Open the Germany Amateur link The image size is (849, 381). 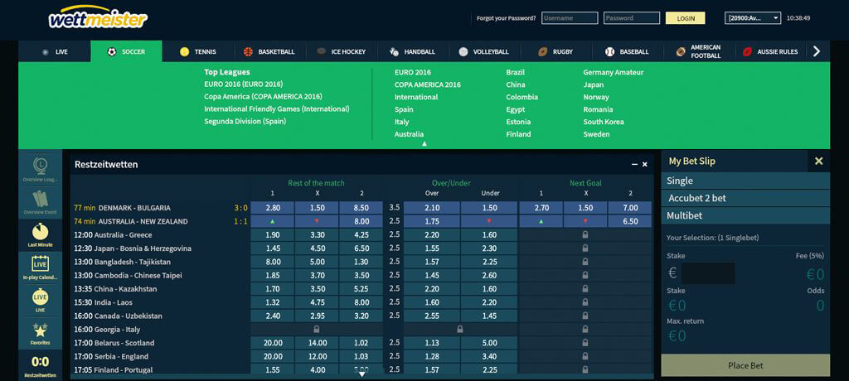coord(614,72)
